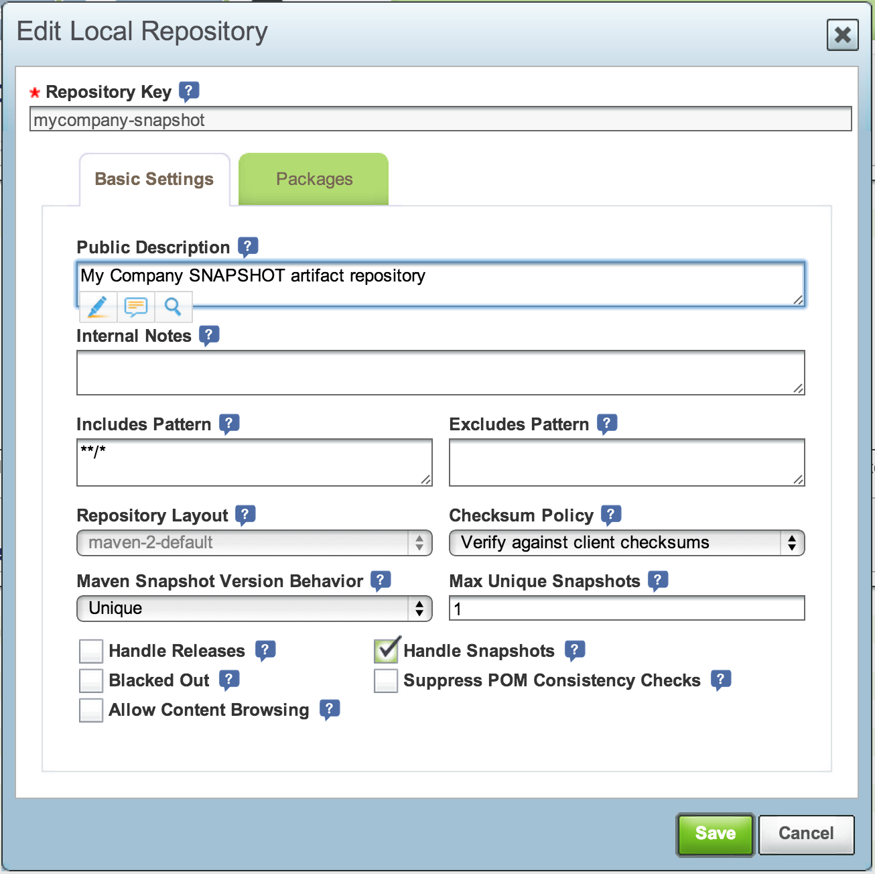Show help for Includes Pattern
This screenshot has width=875, height=874.
[x=229, y=424]
